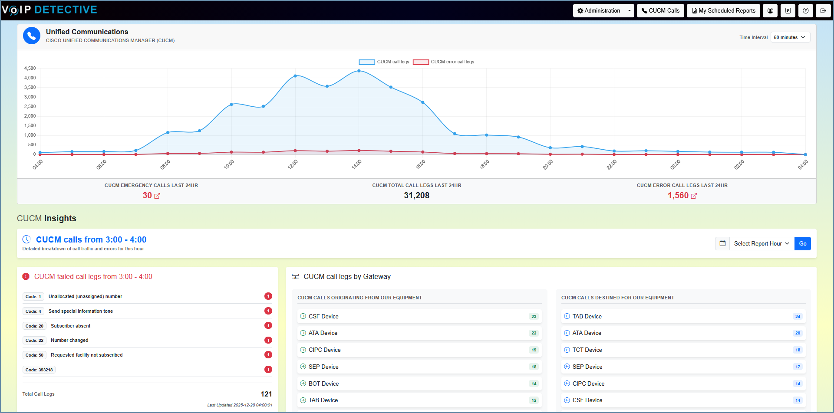
Task: Toggle CUCM call legs legend series
Action: [x=384, y=62]
